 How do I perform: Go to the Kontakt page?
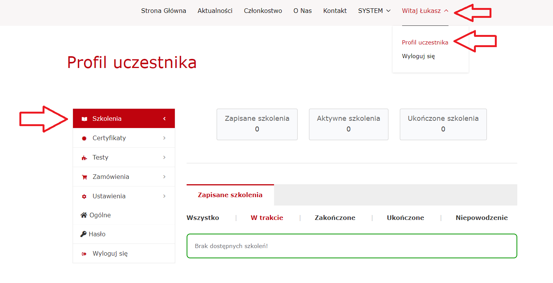335,11
